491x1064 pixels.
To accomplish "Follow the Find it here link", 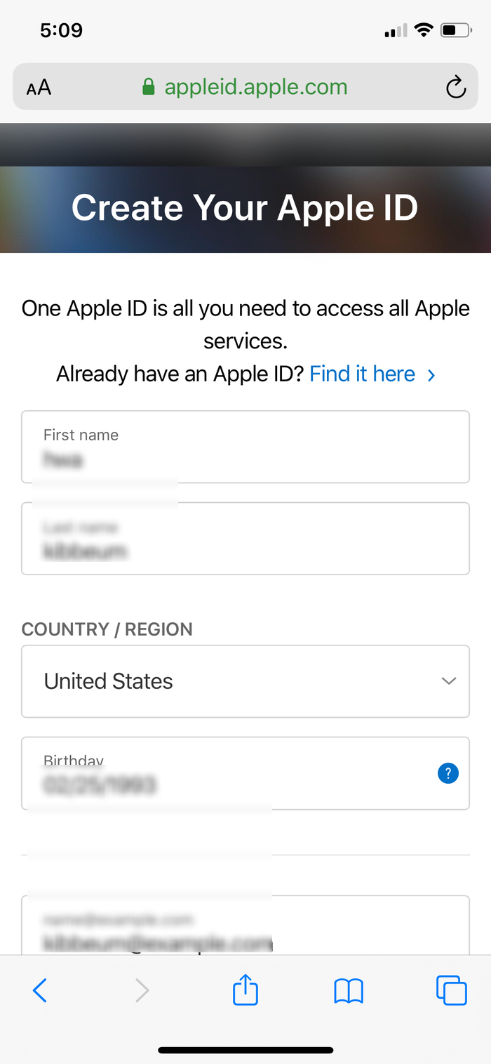I will tap(363, 374).
